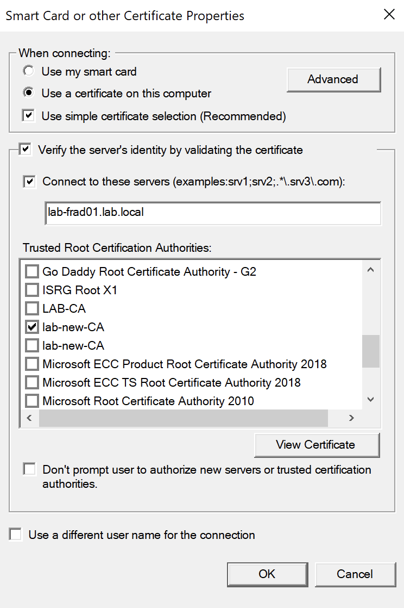
Task: Click the server name text field
Action: (x=212, y=213)
